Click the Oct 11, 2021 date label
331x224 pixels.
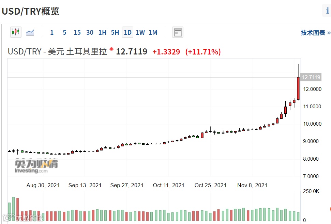tap(168, 185)
